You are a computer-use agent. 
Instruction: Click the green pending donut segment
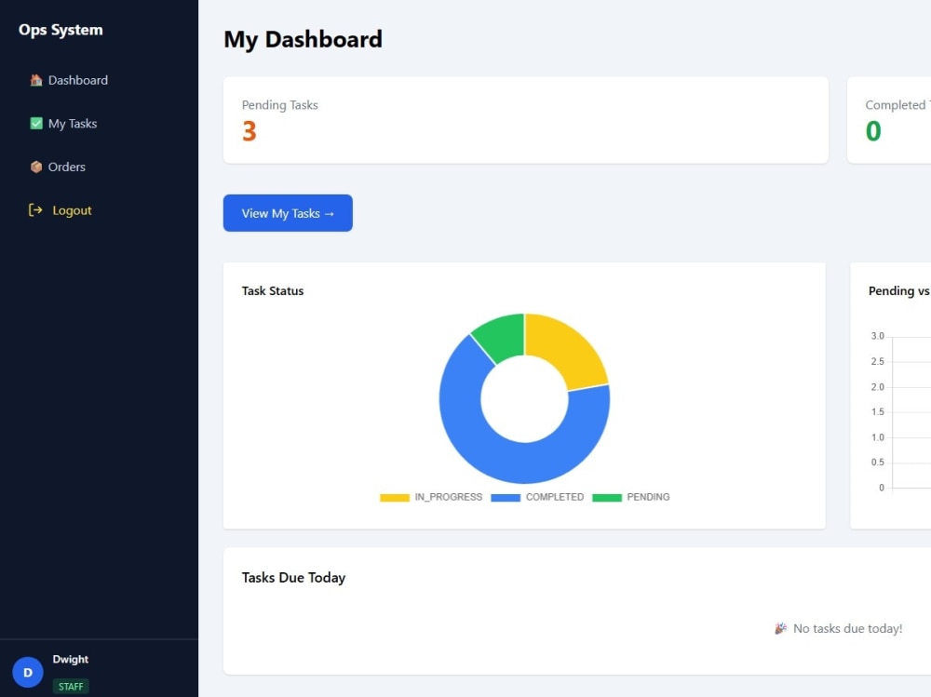(x=503, y=339)
